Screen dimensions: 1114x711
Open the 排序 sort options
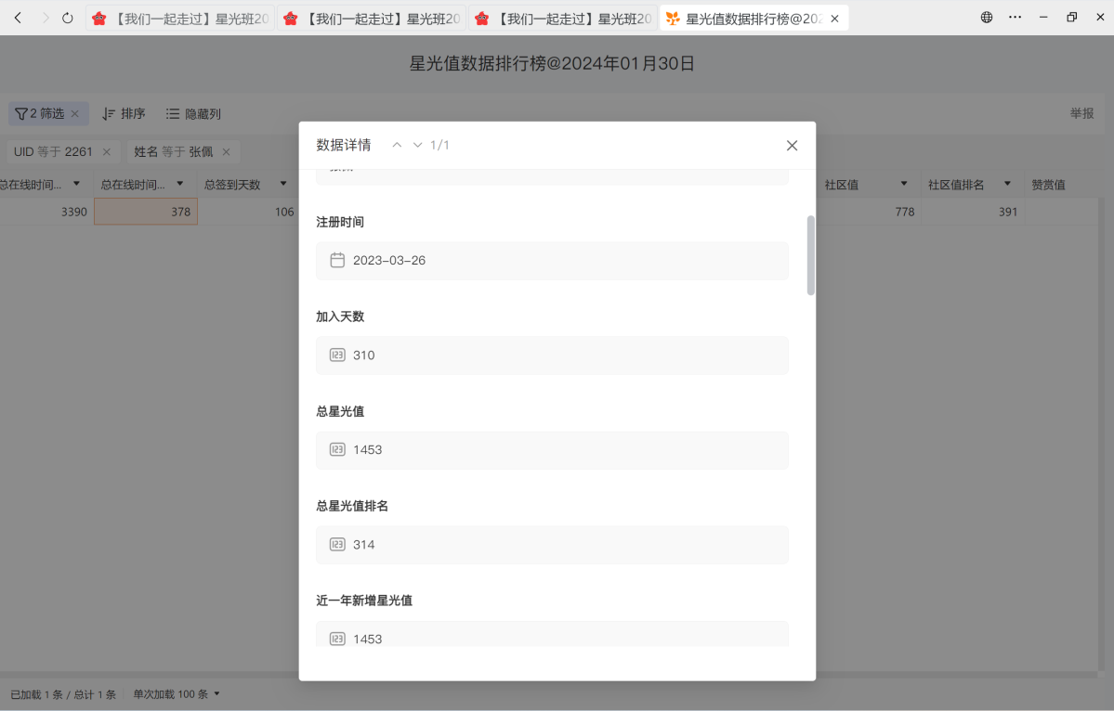(x=124, y=113)
